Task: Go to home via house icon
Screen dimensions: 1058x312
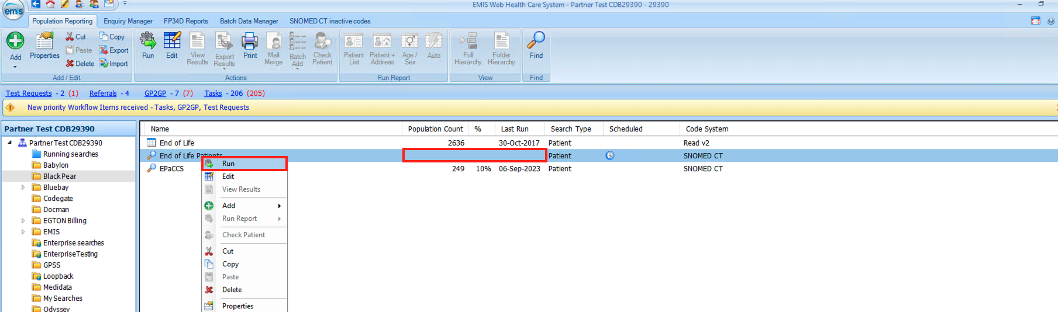Action: 50,4
